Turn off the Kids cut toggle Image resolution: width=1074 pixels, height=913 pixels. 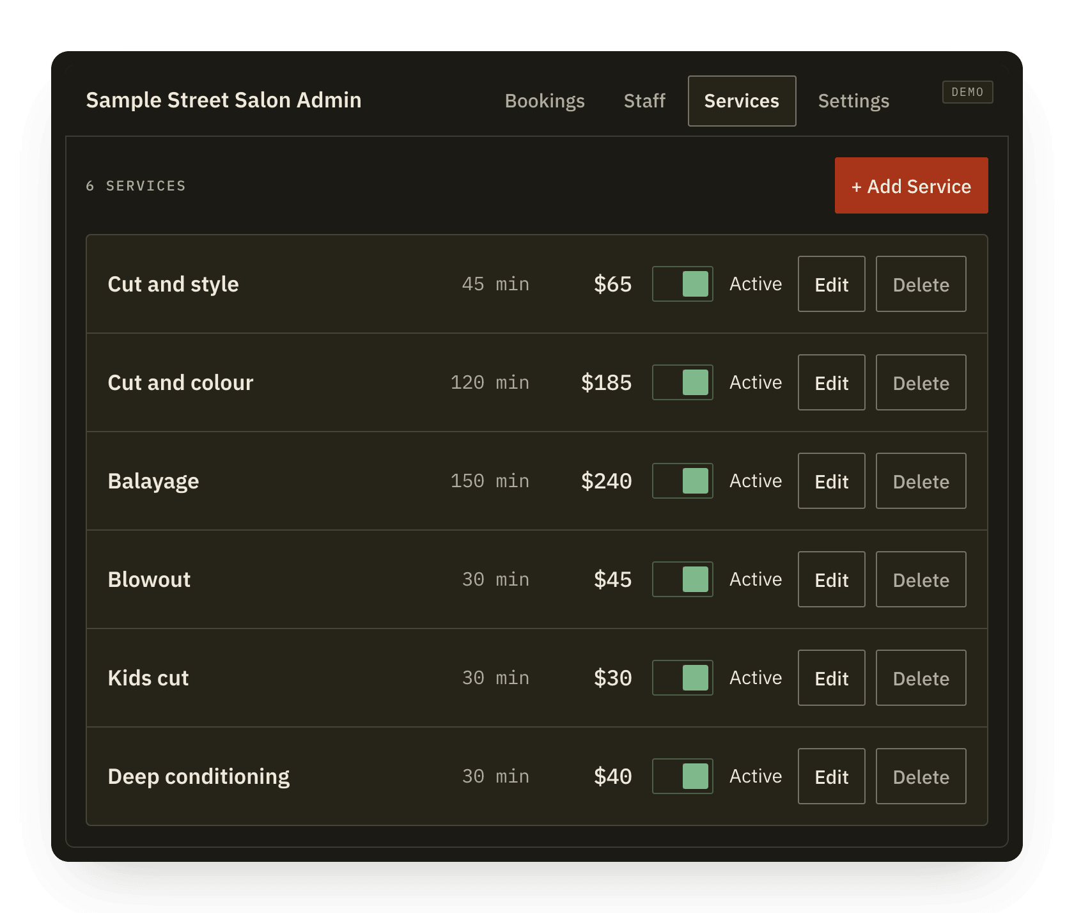682,678
